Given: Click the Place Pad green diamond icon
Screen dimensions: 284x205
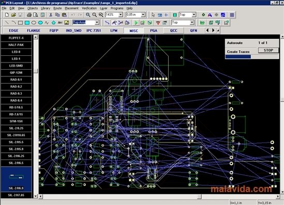Looking at the screenshot, I should tap(203, 15).
